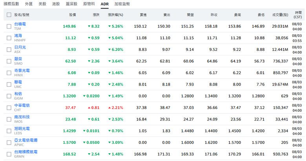Open the 台灣國際航電 stock link
The image size is (306, 161).
point(26,152)
